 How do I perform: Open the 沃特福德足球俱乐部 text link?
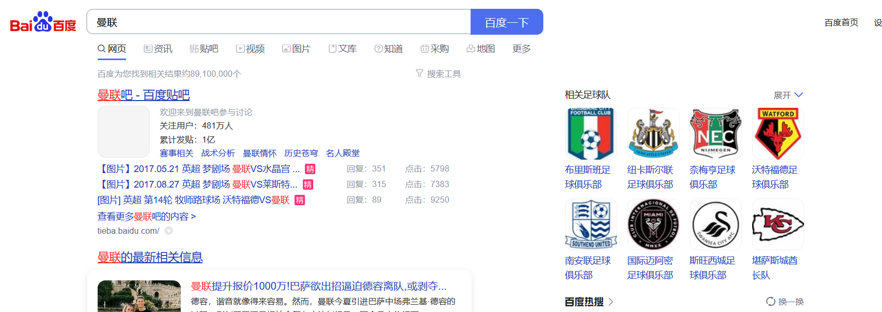tap(775, 177)
